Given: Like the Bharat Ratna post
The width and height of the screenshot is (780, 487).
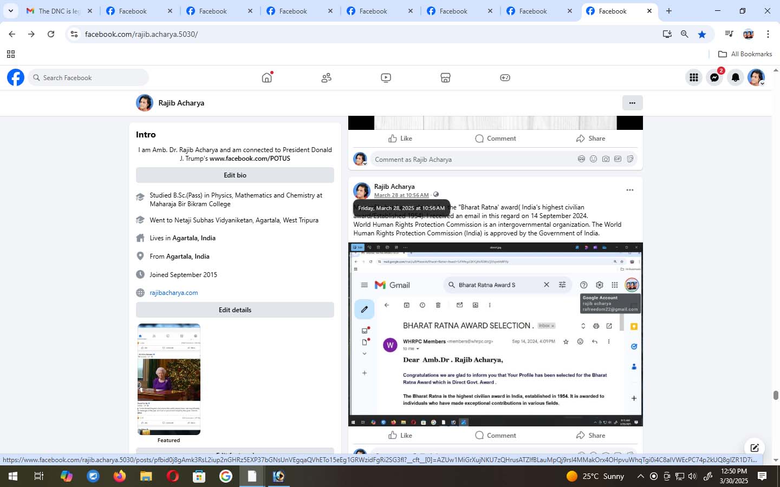Looking at the screenshot, I should coord(400,436).
